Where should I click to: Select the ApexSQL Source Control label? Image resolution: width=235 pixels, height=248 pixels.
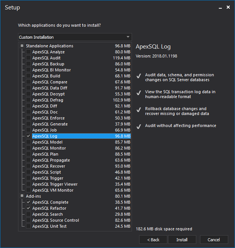(56, 220)
